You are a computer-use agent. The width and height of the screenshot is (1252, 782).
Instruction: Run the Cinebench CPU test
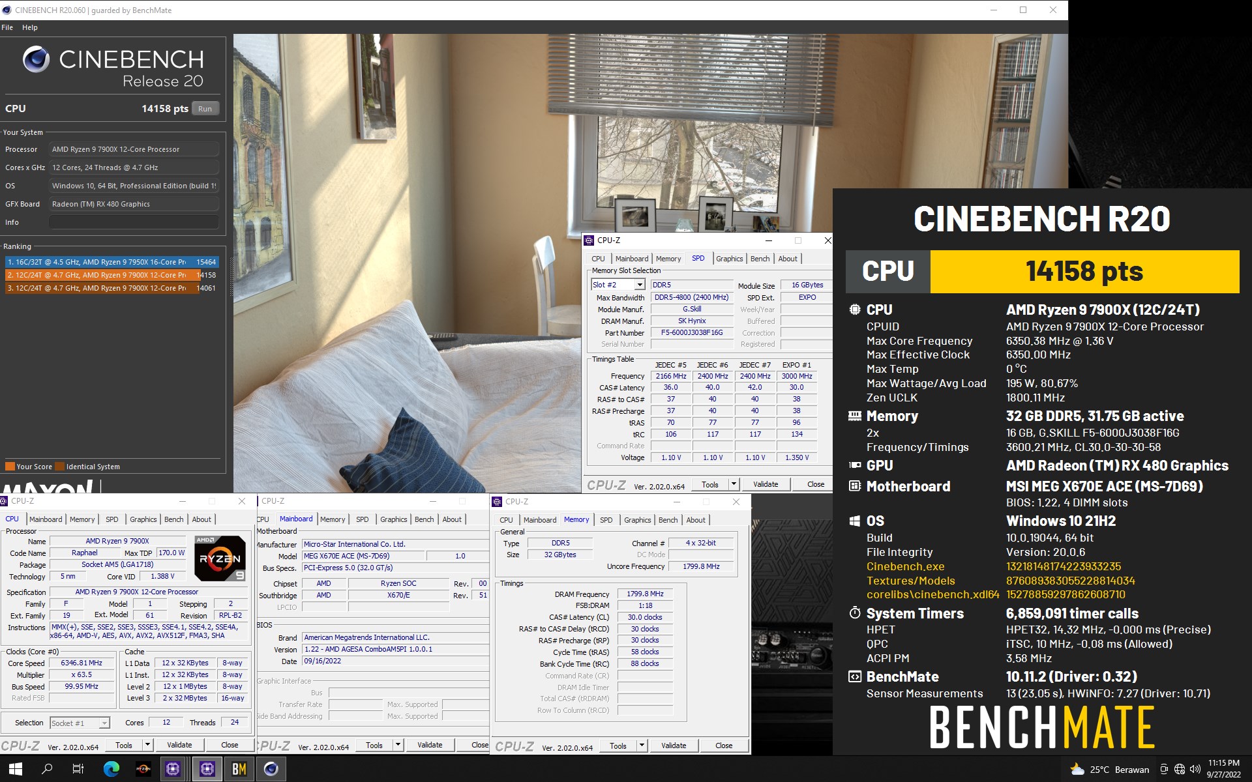coord(205,109)
